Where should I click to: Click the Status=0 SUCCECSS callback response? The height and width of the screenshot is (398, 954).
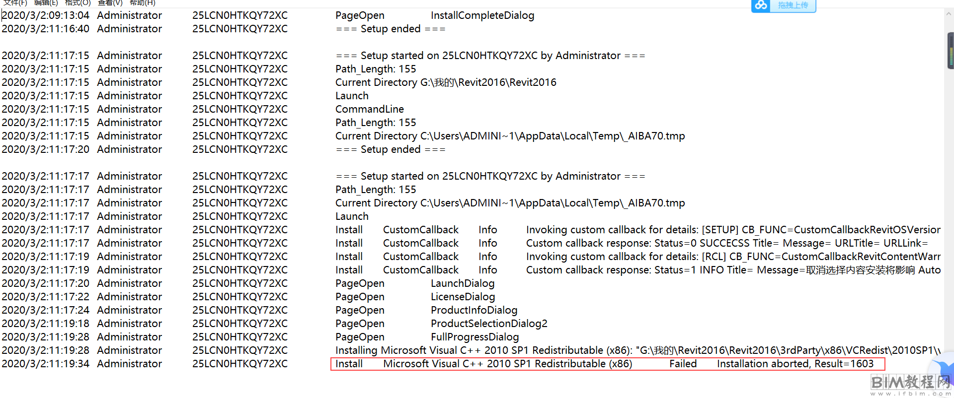coord(727,243)
